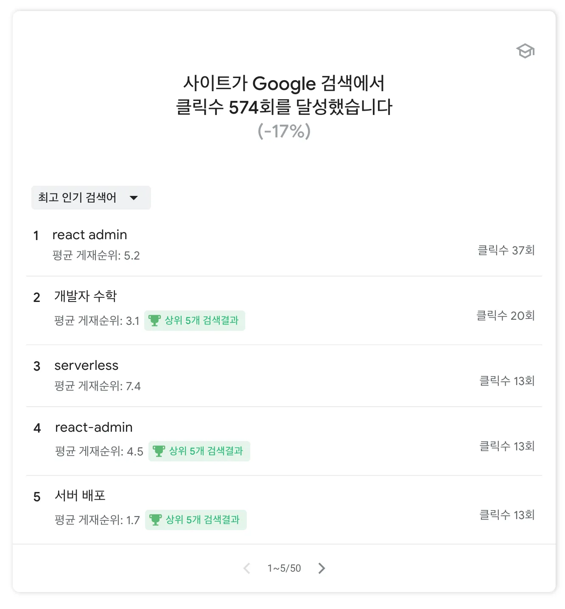
Task: Open the react-admin hyphenated query
Action: 284,441
